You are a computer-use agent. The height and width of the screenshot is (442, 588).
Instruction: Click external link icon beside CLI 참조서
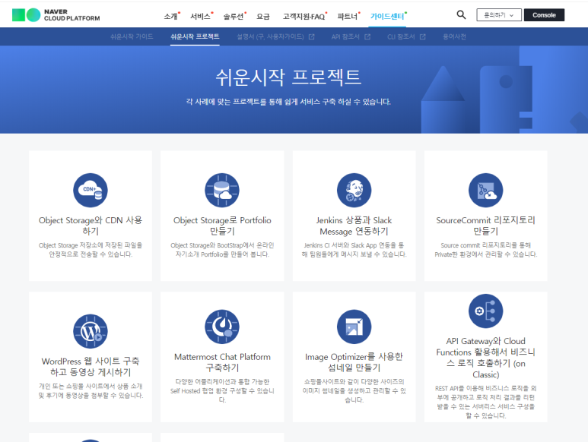422,36
